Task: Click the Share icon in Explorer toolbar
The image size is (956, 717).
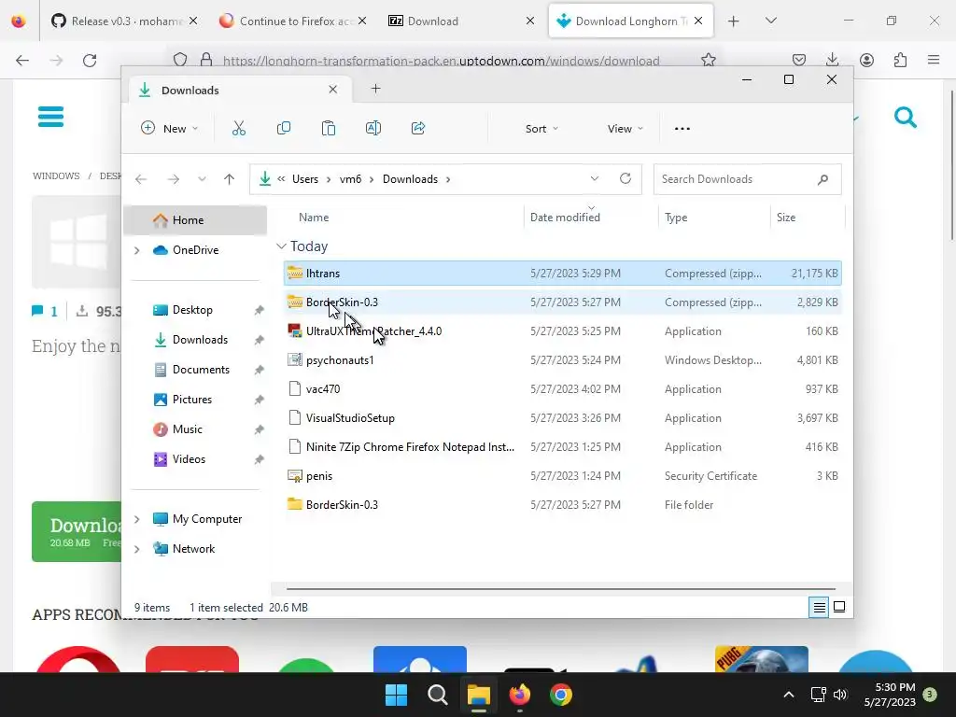Action: tap(418, 128)
